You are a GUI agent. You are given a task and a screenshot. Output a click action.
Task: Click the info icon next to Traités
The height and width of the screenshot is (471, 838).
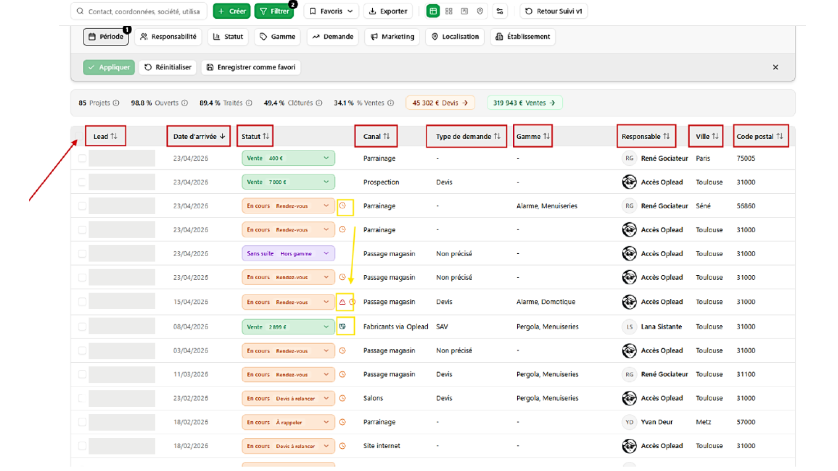pos(249,103)
